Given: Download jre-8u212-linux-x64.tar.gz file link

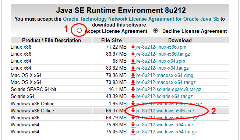Looking at the screenshot, I should coord(162,68).
